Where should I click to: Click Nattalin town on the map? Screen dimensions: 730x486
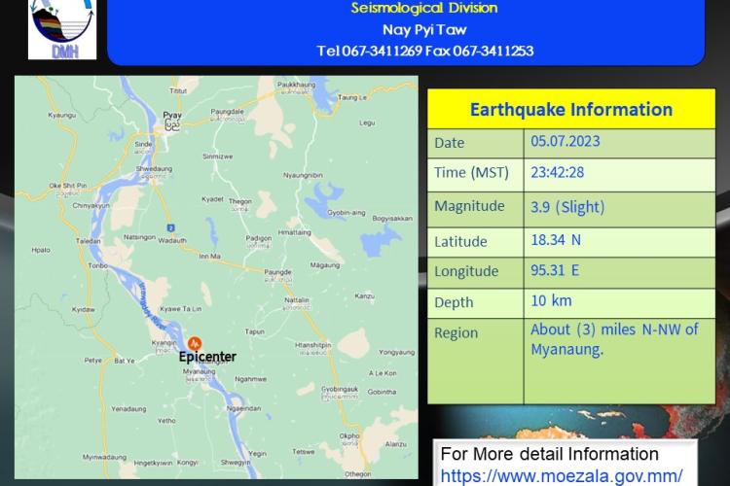(x=297, y=300)
